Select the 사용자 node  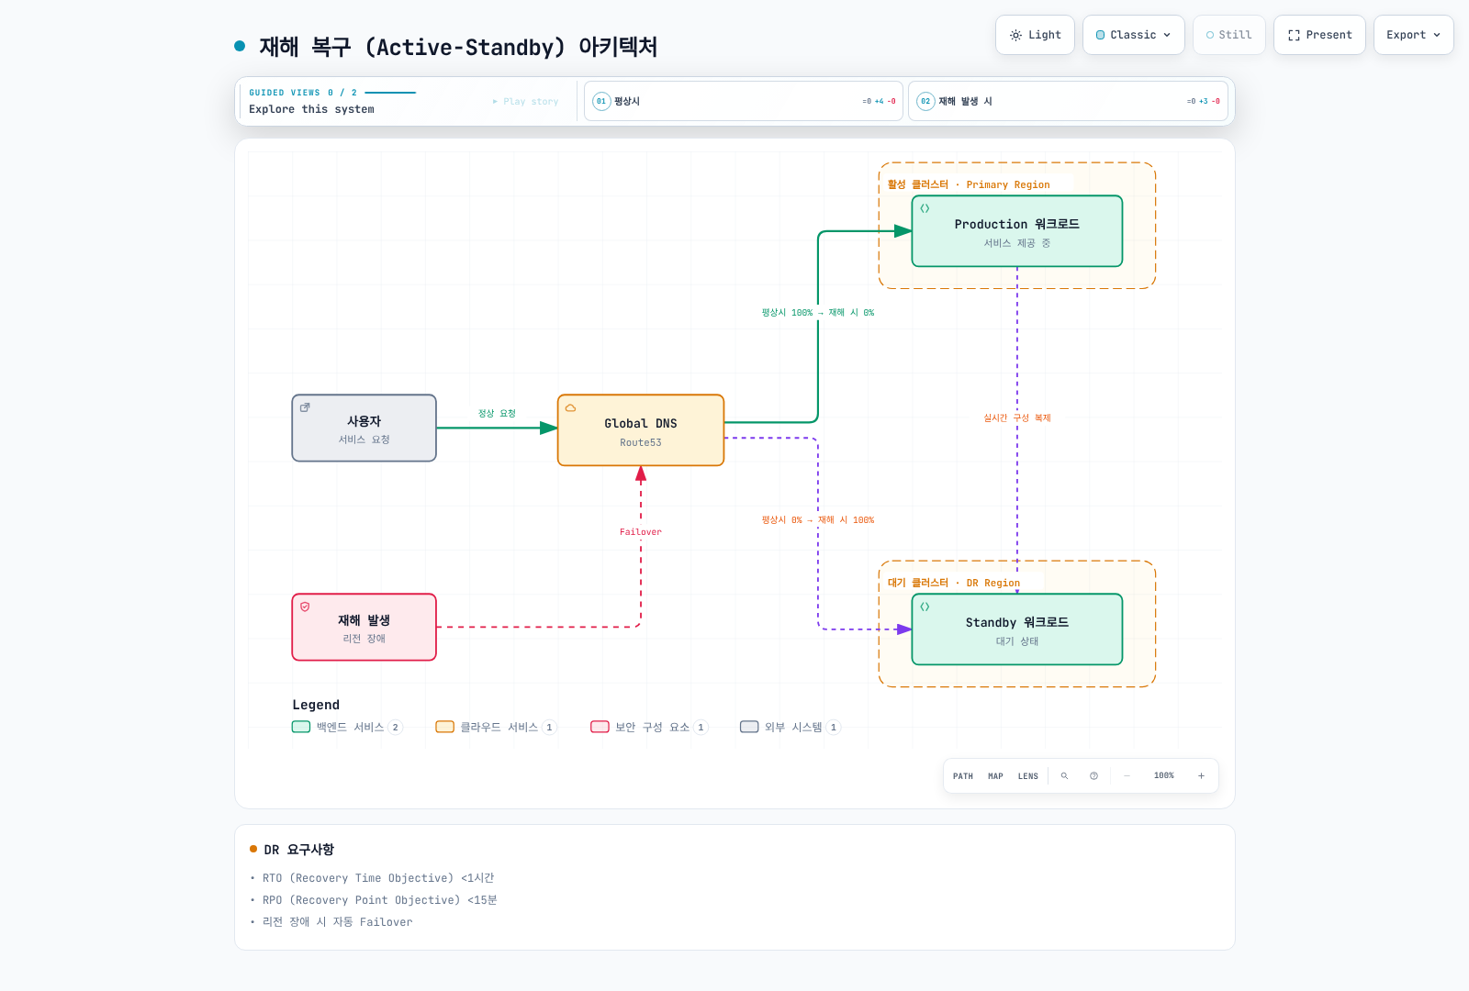point(364,429)
